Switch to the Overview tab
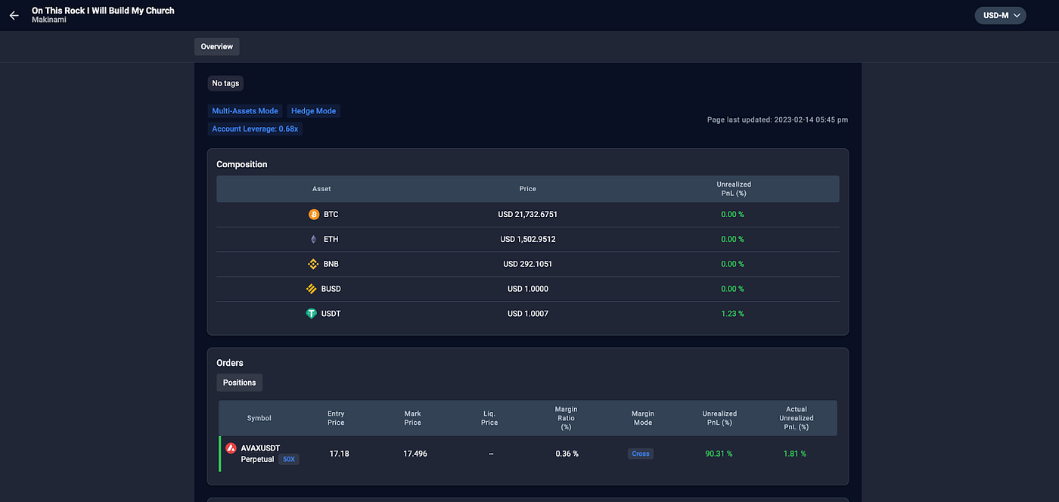The height and width of the screenshot is (502, 1059). tap(217, 47)
